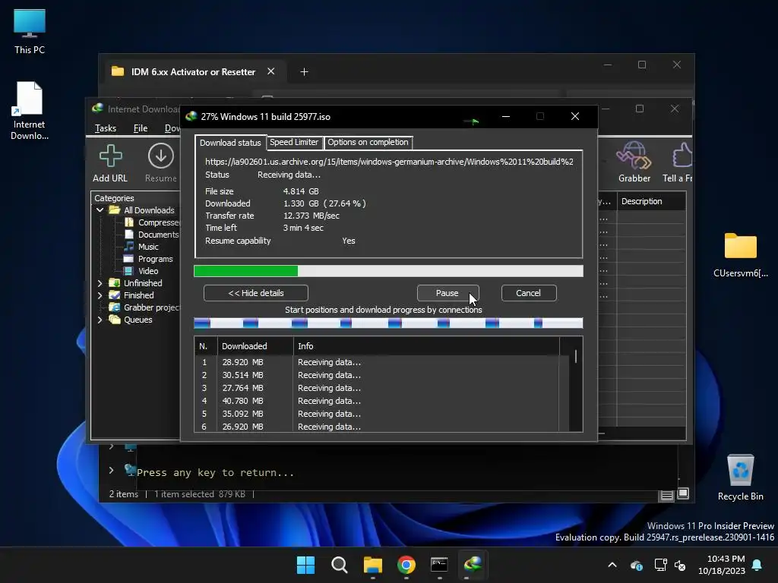
Task: Click the Info column header
Action: click(x=426, y=346)
